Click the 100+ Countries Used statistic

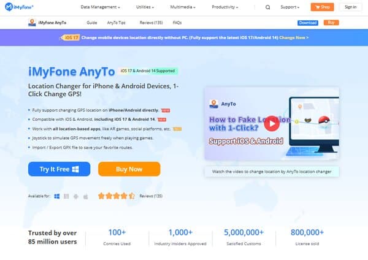(117, 237)
